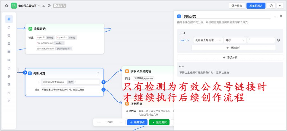Click 判断分支 node's if condition row
Screen dimensions: 287x131
[70, 82]
